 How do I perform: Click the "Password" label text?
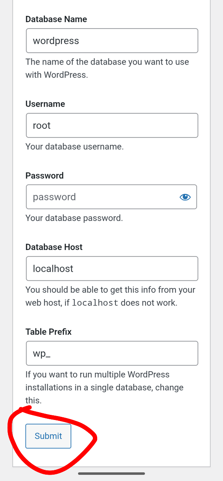(44, 176)
